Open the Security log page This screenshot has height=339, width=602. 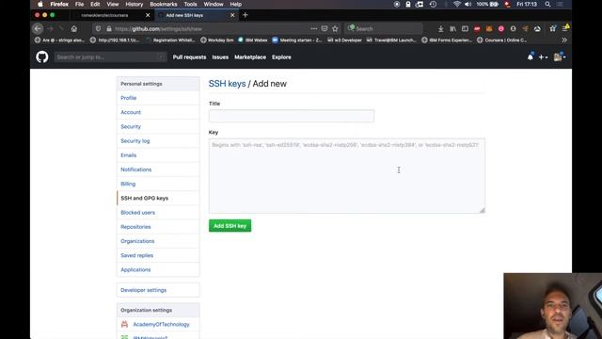[x=135, y=141]
